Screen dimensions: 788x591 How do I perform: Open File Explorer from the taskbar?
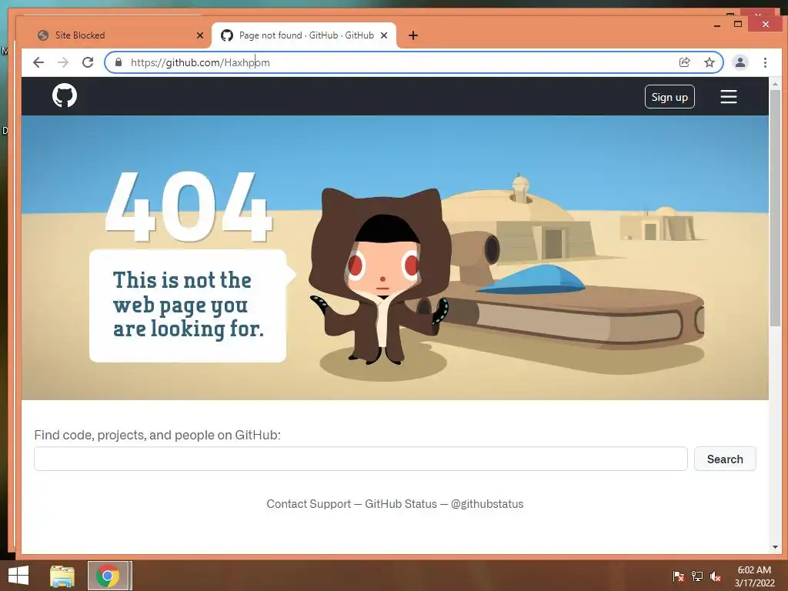(62, 576)
